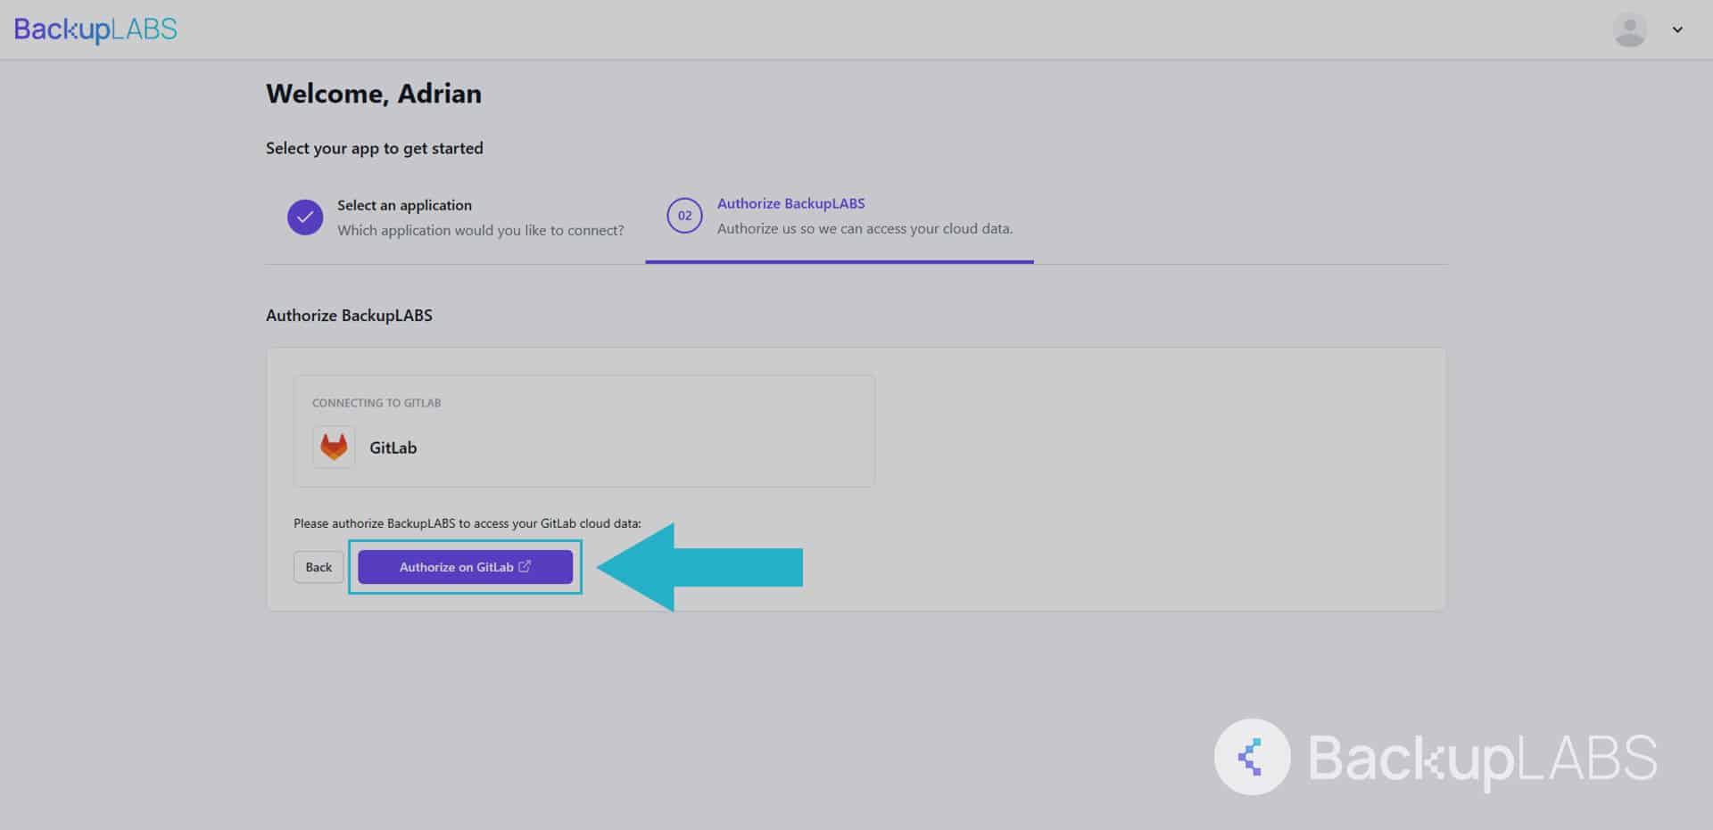This screenshot has width=1713, height=830.
Task: Click the pixel arrow icon in footer logo
Action: click(x=1251, y=757)
